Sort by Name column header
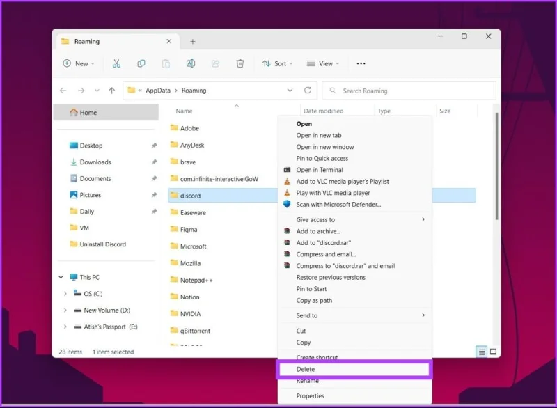Viewport: 557px width, 408px height. click(184, 111)
